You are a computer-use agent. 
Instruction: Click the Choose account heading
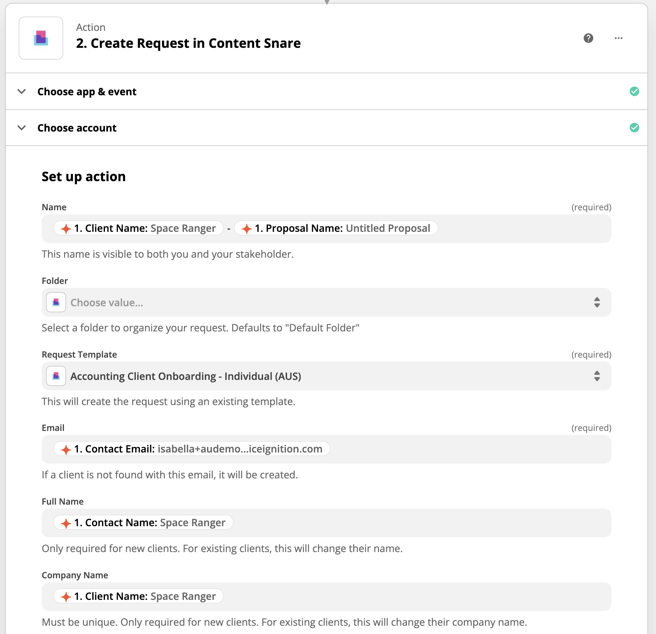point(77,128)
